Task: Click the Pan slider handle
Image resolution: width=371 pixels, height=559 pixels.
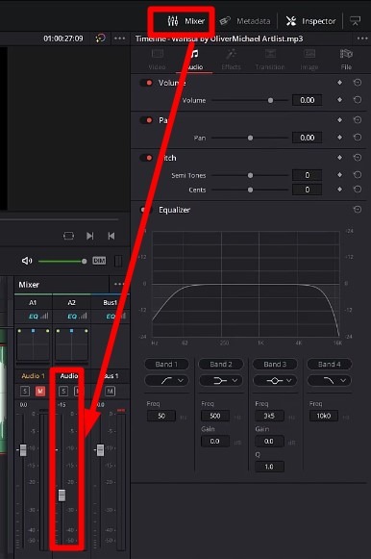Action: (250, 138)
